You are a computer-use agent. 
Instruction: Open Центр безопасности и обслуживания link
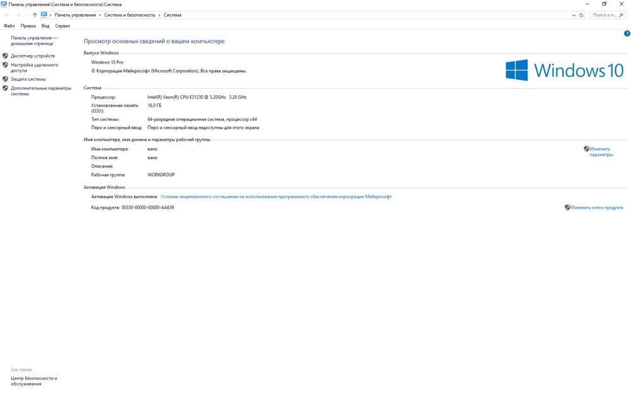(34, 381)
